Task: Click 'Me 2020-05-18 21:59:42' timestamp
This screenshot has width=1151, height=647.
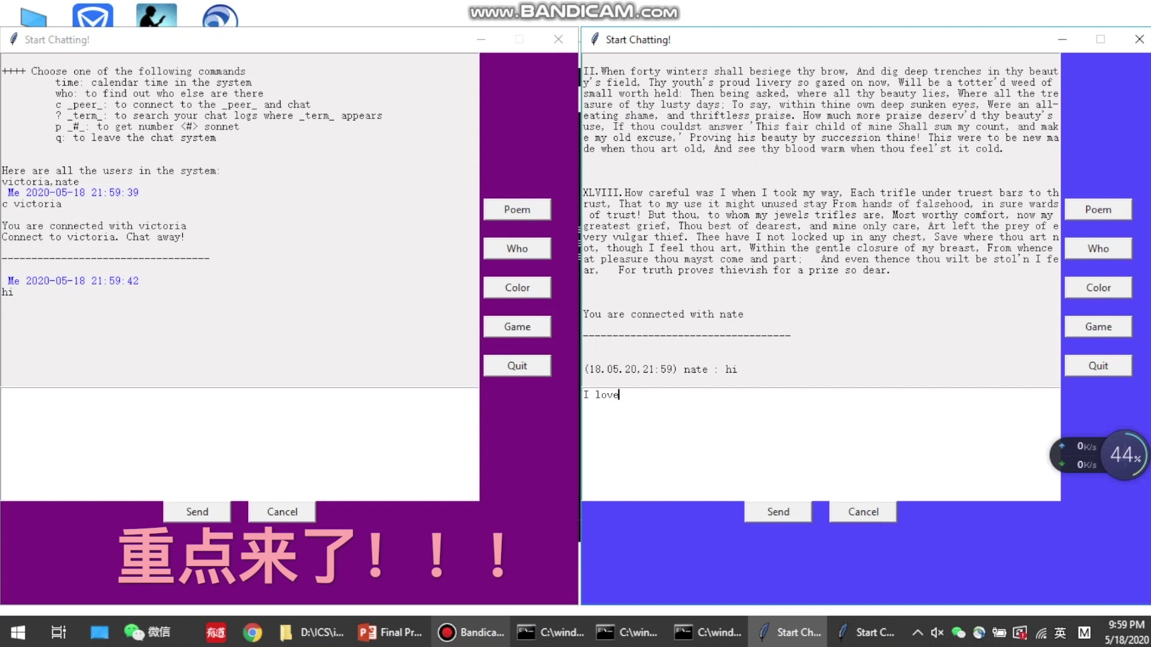Action: pyautogui.click(x=73, y=281)
